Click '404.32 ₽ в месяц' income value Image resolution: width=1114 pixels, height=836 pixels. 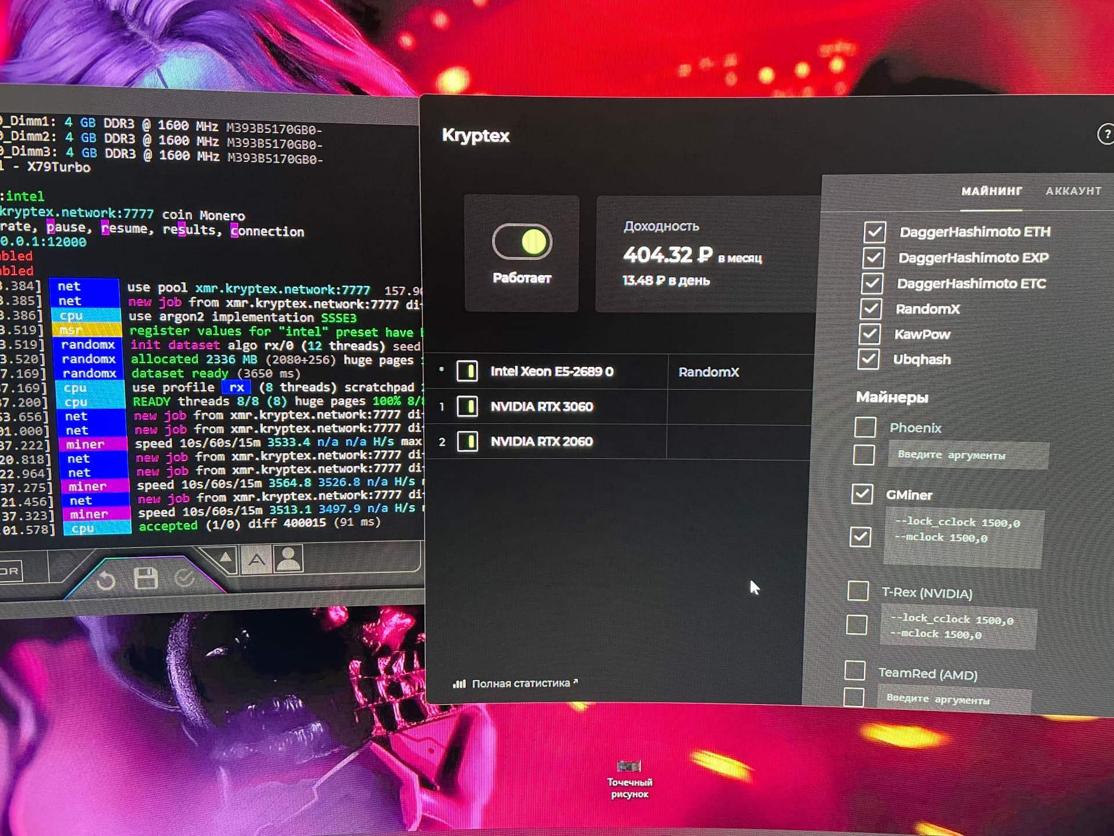click(692, 255)
